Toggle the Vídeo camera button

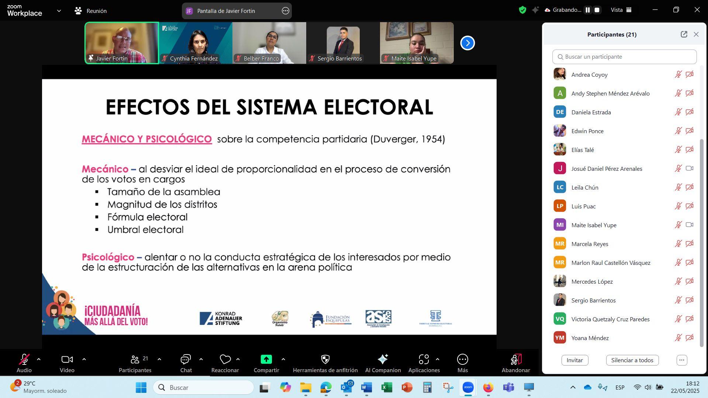click(67, 359)
